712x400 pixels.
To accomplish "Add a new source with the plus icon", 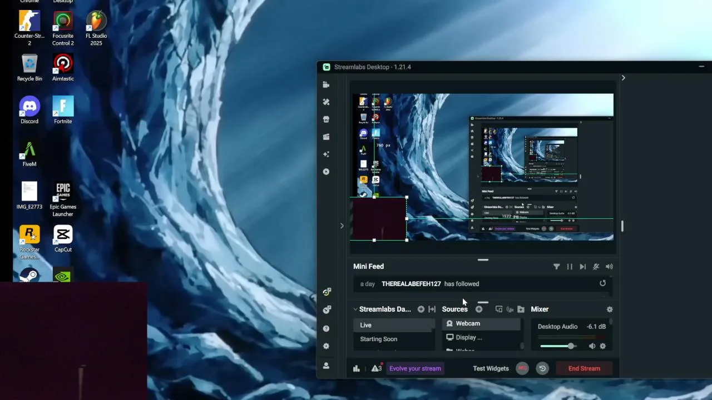I will (x=479, y=309).
